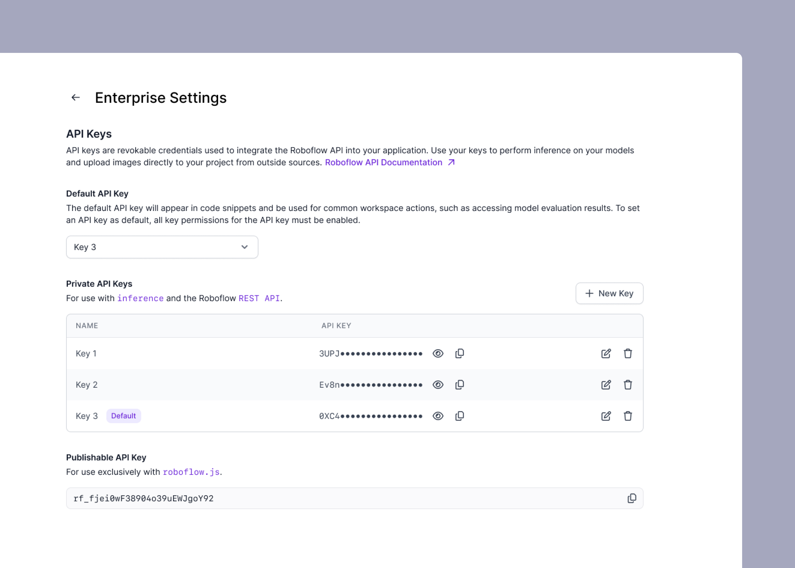Open the Default API Key dropdown

[x=162, y=247]
